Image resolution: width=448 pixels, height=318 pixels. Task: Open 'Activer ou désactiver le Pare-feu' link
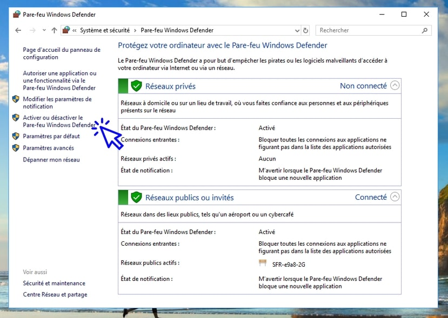pyautogui.click(x=59, y=121)
